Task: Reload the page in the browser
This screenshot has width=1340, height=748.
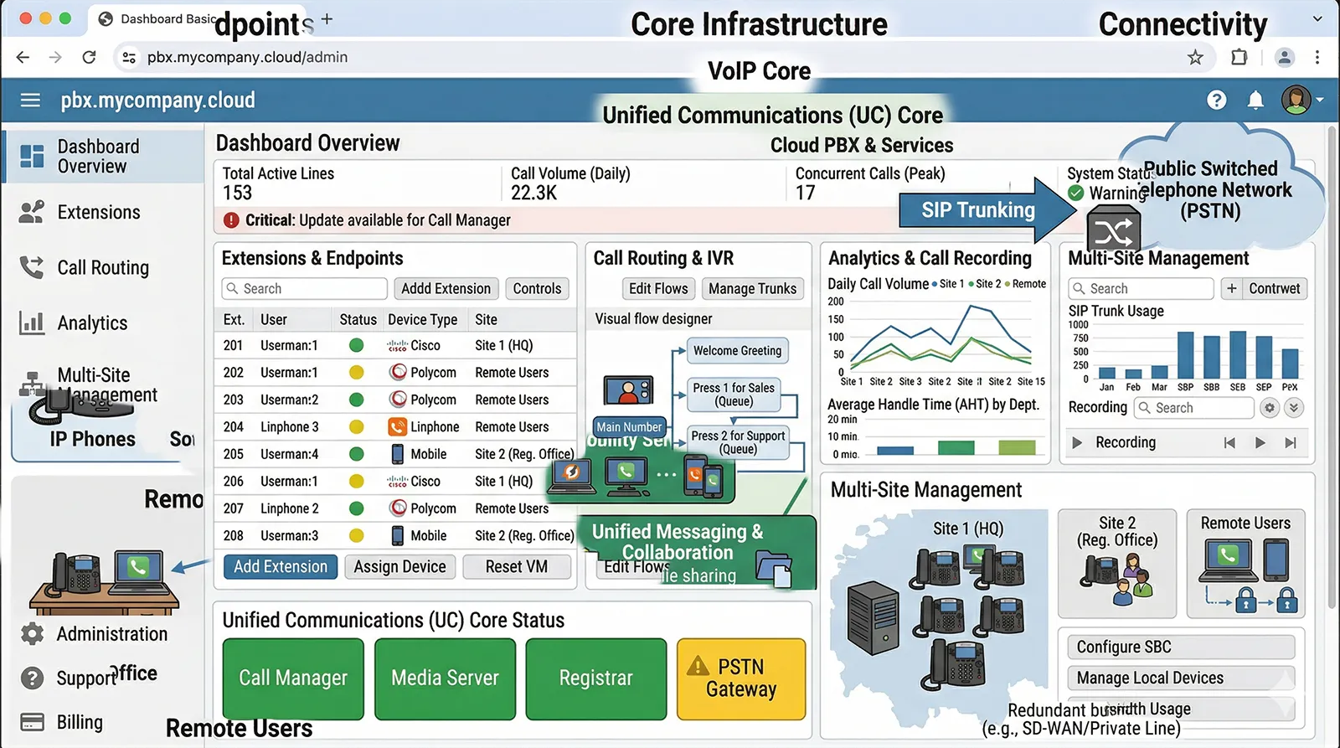Action: (89, 57)
